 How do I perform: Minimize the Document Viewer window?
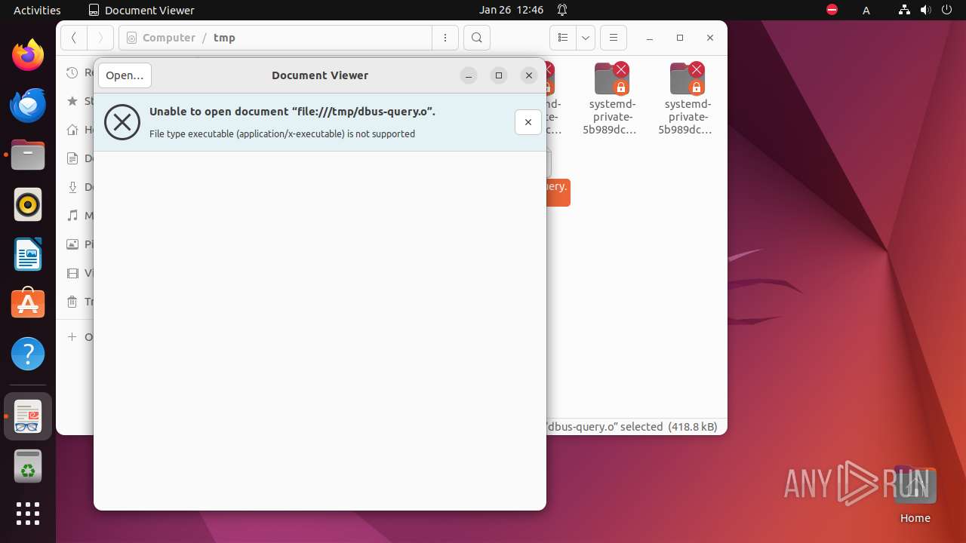(469, 75)
